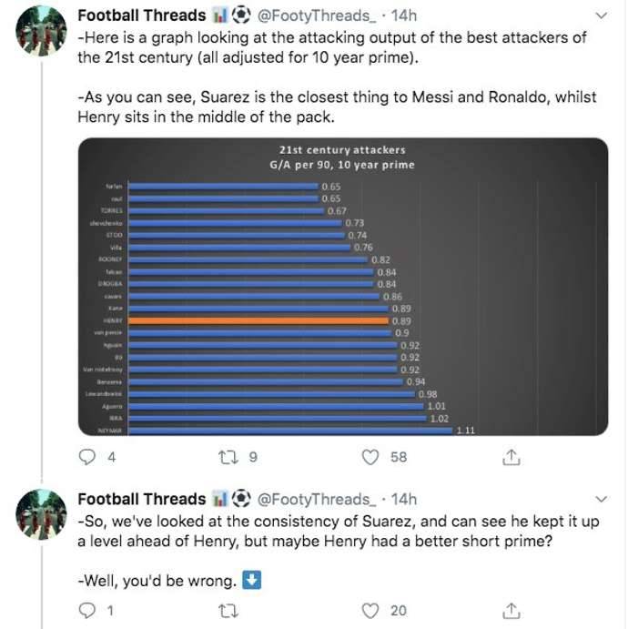Open the 21st century attackers chart image
This screenshot has width=628, height=629.
343,286
